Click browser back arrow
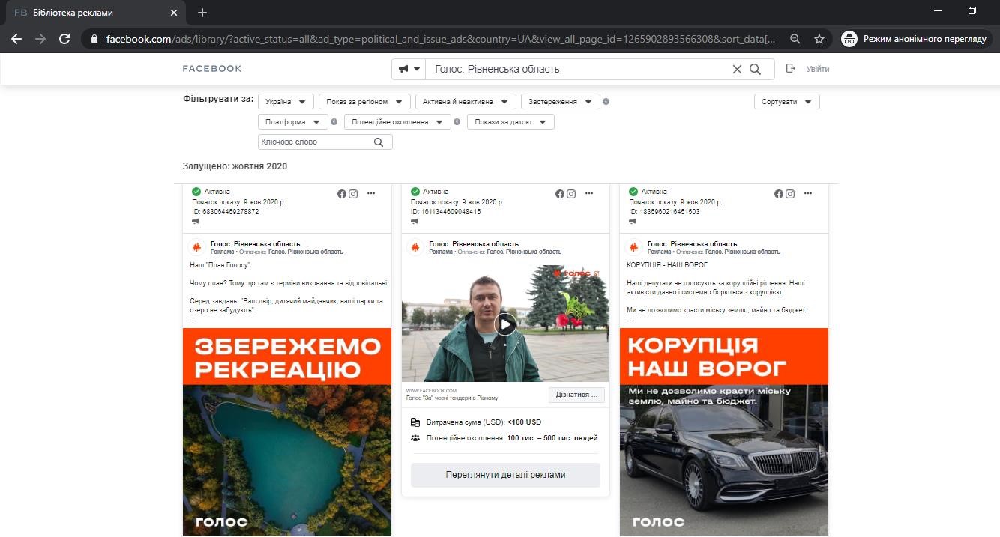Viewport: 1000px width, 537px height. click(x=16, y=39)
